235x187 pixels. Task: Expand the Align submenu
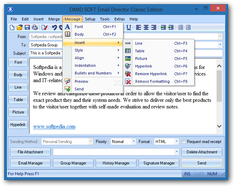pos(93,58)
